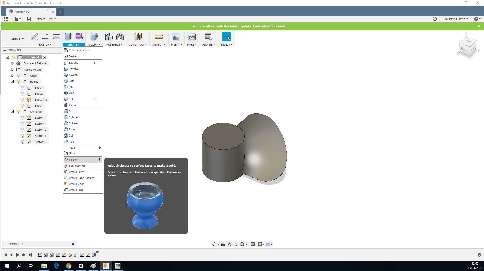Click the Orbit navigation icon
The image size is (484, 271).
(214, 244)
